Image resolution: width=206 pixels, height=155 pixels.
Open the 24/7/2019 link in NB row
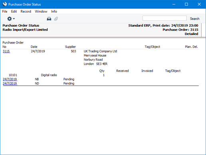(10, 79)
